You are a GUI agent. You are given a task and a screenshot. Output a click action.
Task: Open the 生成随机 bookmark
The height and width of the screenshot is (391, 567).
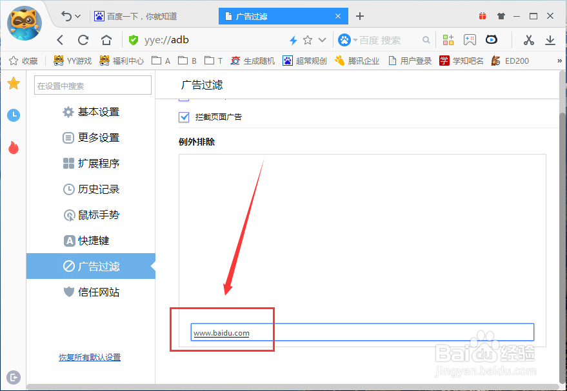coord(253,61)
